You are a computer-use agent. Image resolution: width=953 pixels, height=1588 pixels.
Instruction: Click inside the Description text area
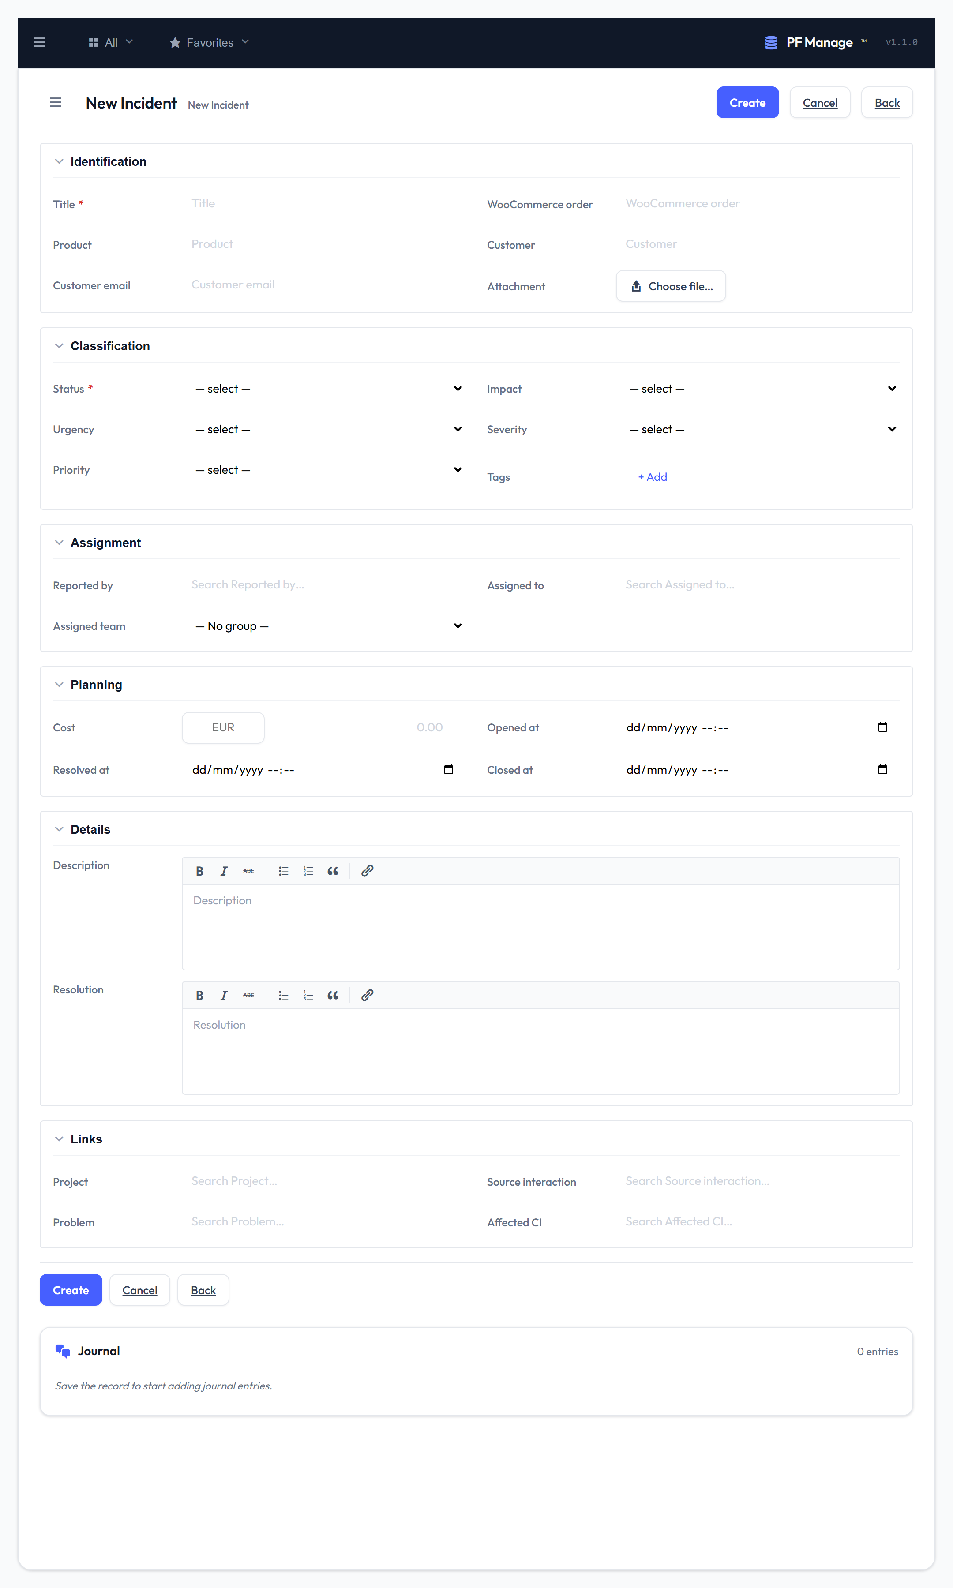pos(541,927)
